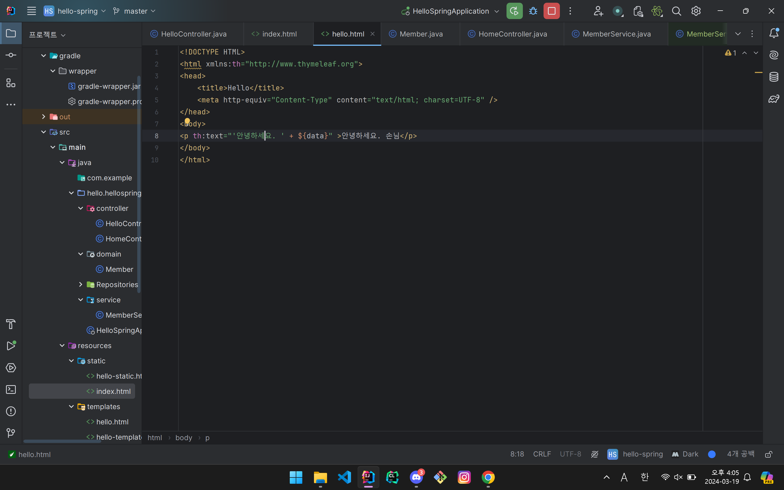The height and width of the screenshot is (490, 784).
Task: Open the Commit tool window
Action: (11, 55)
